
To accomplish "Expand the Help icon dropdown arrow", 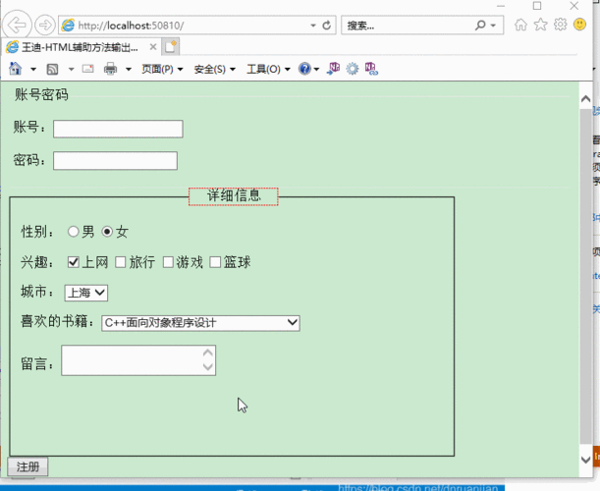I will click(x=316, y=70).
